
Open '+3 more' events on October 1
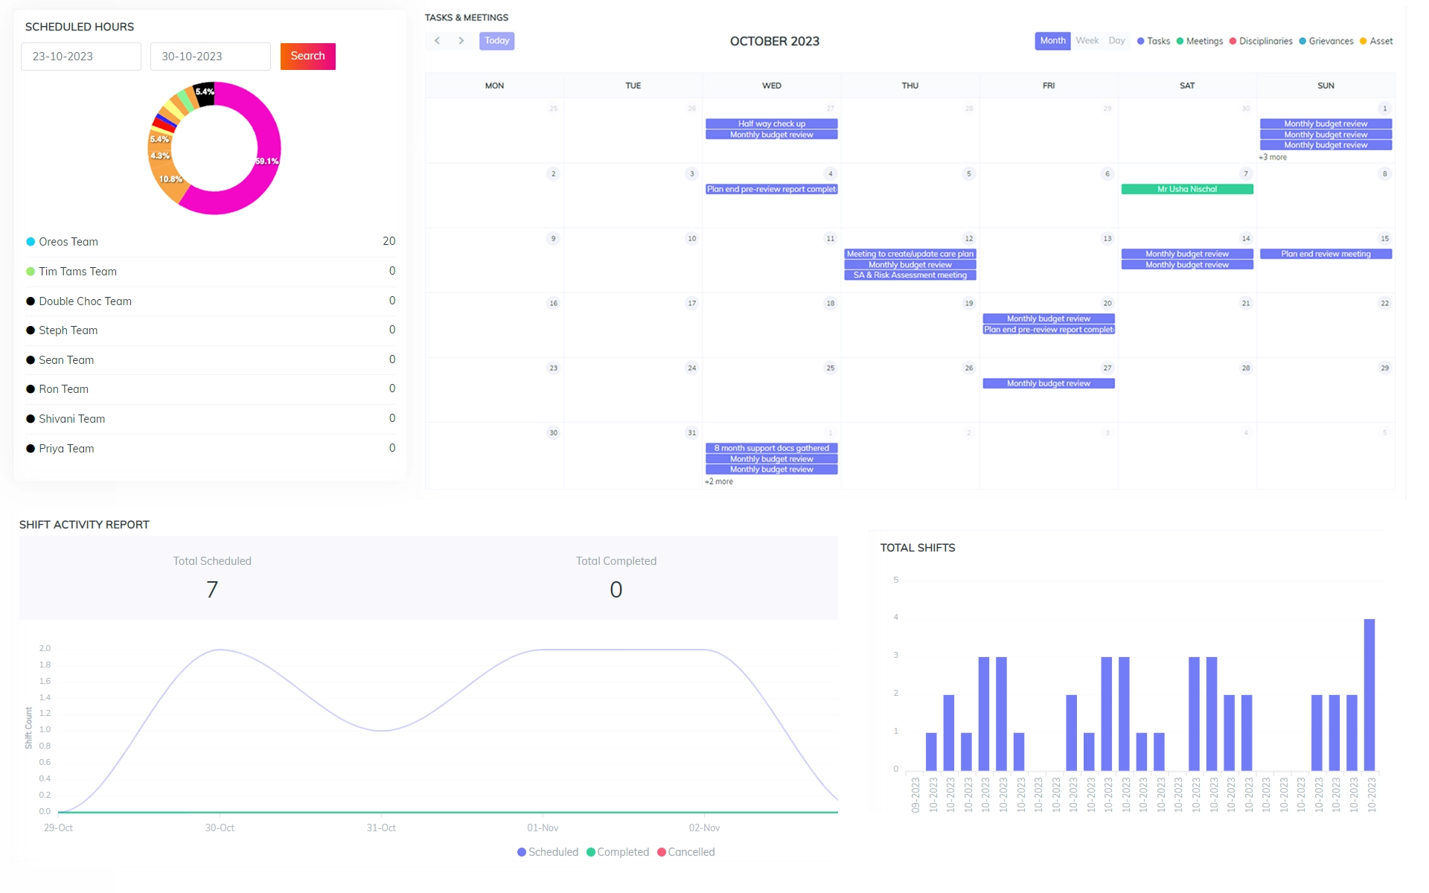(1273, 157)
